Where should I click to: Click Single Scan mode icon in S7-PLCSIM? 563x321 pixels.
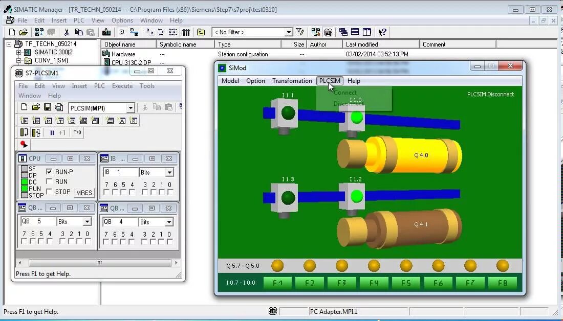[24, 133]
